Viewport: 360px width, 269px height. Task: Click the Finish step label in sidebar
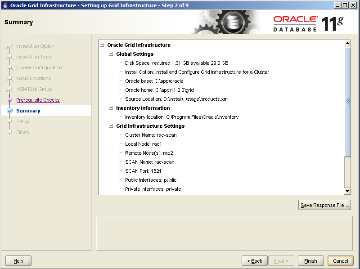(x=22, y=132)
